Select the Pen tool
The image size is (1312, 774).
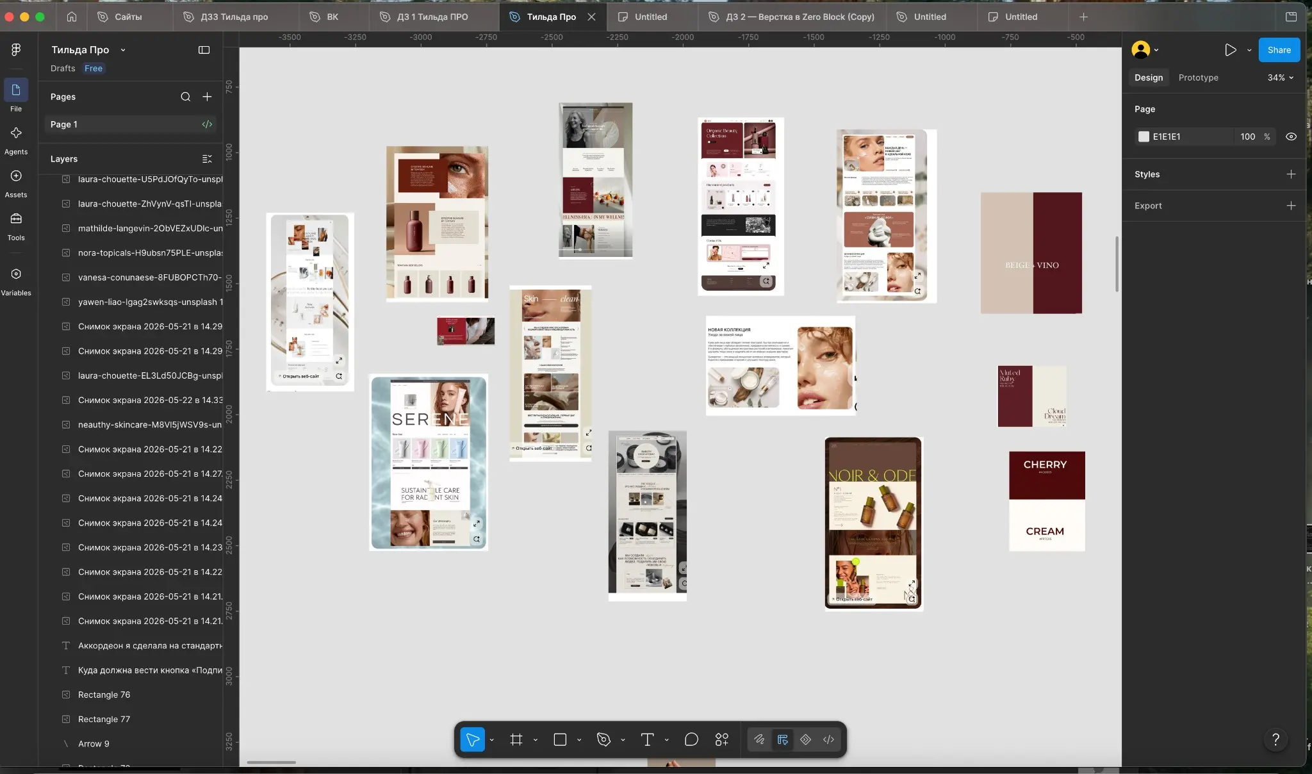point(603,739)
